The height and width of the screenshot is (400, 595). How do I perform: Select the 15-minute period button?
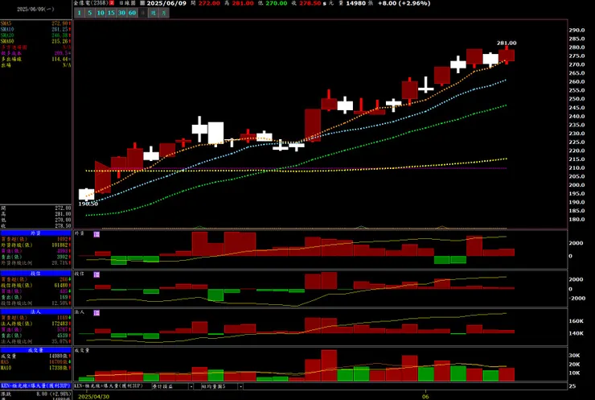pos(111,13)
